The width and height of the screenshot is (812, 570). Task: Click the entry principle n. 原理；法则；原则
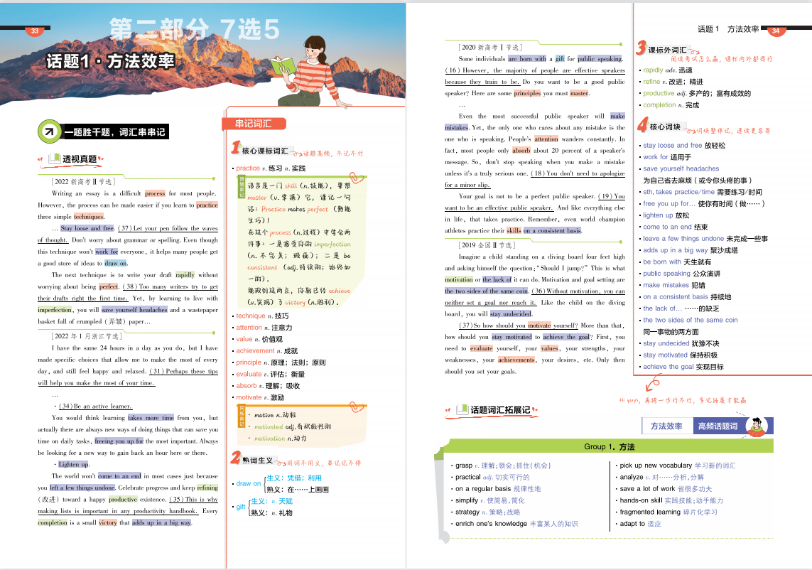click(281, 362)
